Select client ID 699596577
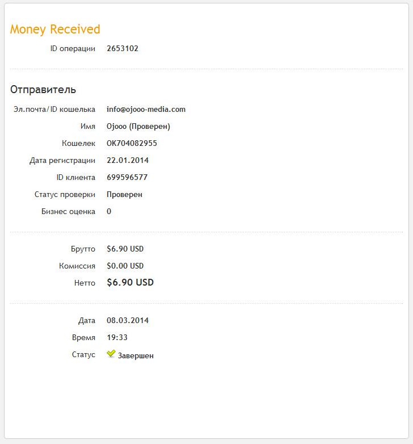 pyautogui.click(x=127, y=177)
